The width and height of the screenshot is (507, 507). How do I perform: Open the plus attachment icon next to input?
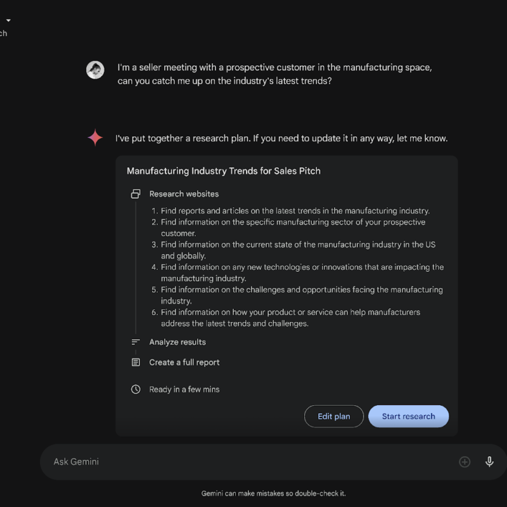click(465, 461)
